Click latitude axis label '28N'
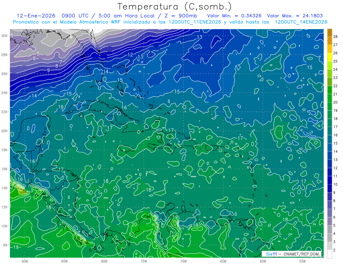 5,55
